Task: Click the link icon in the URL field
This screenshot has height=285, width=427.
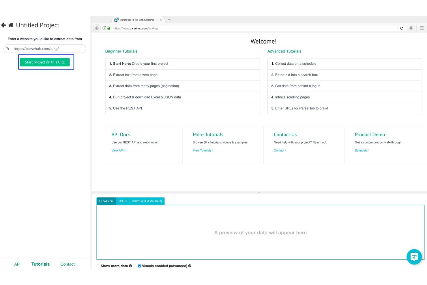Action: click(x=8, y=49)
